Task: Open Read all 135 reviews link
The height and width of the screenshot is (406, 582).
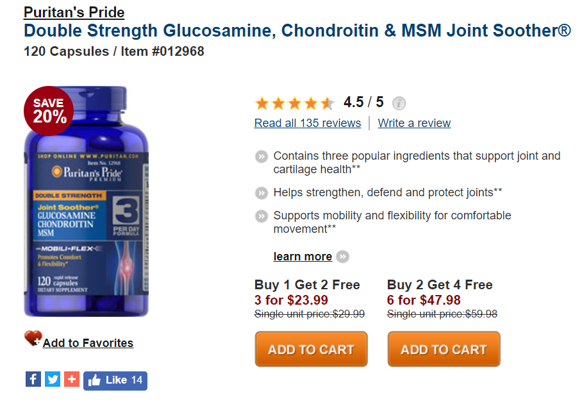Action: (x=308, y=123)
